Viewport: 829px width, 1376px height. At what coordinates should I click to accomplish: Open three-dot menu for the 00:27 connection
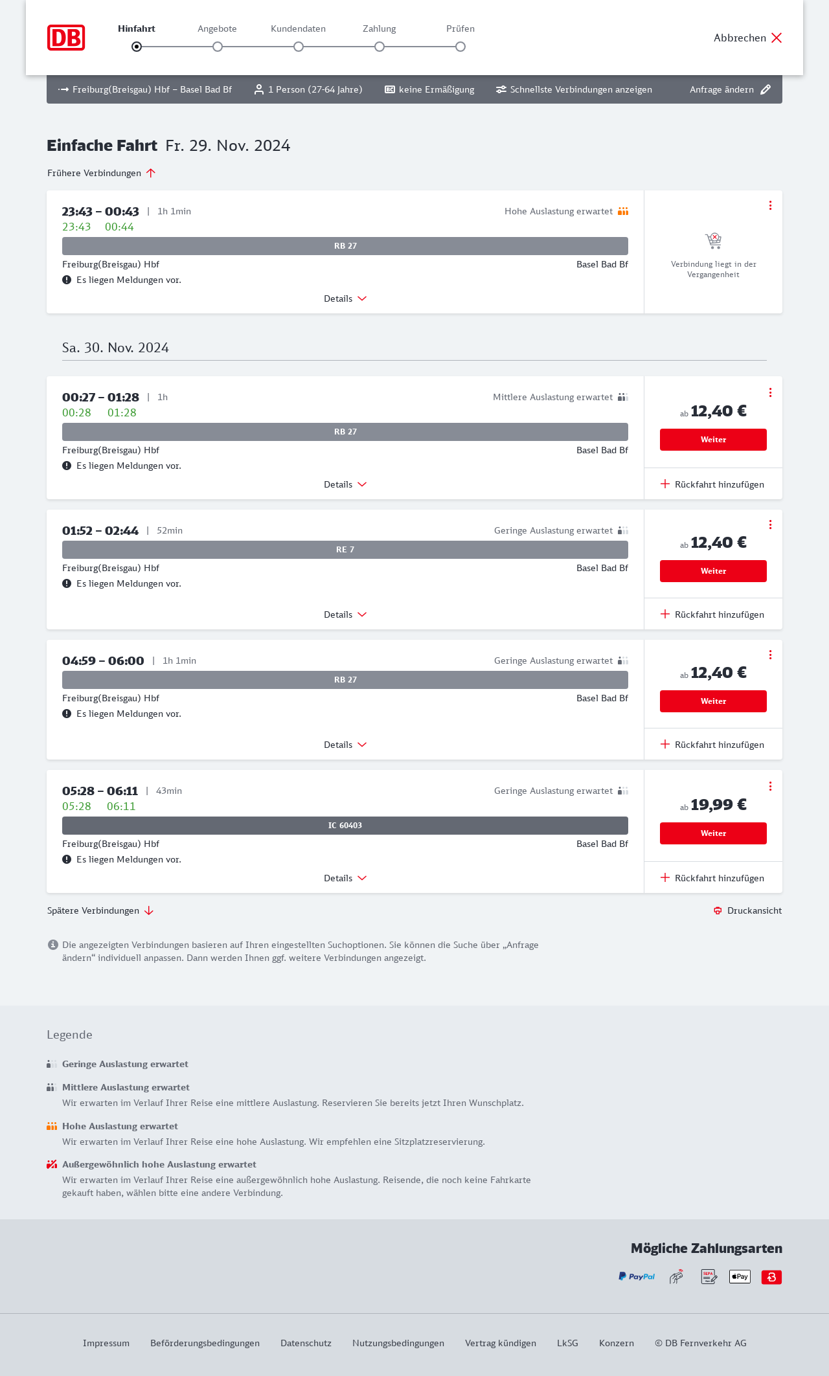pos(770,392)
